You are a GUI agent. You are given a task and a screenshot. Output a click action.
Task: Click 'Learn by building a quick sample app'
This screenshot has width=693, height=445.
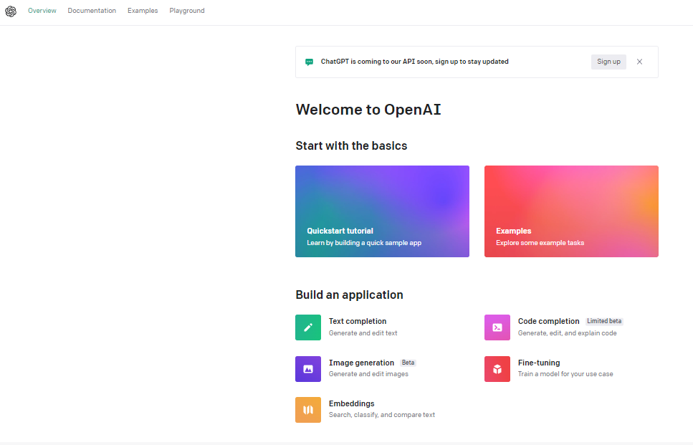click(364, 243)
